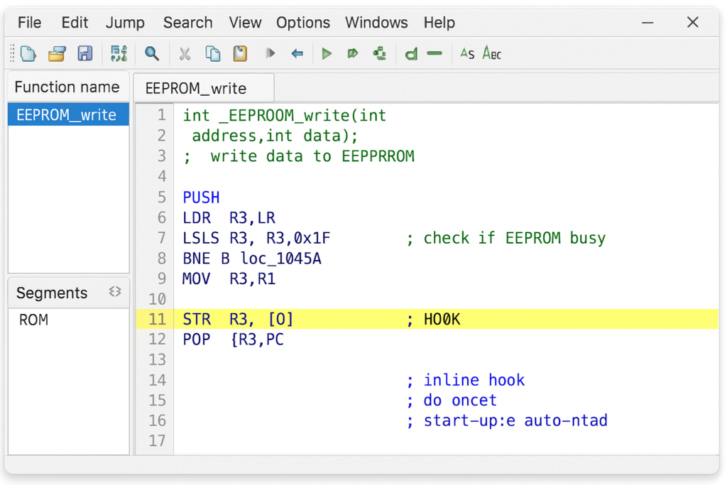This screenshot has width=727, height=485.
Task: Click the Function name column header
Action: 68,87
